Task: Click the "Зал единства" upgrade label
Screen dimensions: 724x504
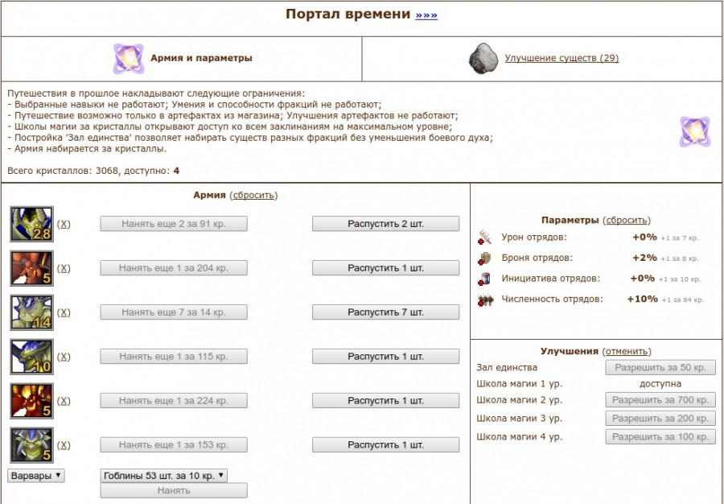Action: [x=507, y=368]
